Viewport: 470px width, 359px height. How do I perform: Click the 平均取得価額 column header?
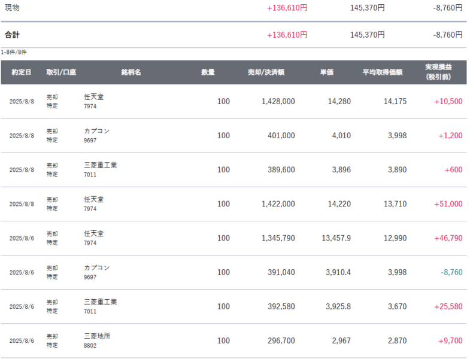click(x=383, y=72)
